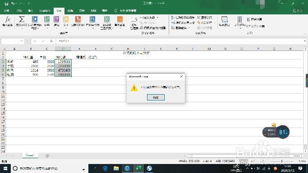Click the Redo arrow
Screen dimensions: 308x173
[21, 4]
